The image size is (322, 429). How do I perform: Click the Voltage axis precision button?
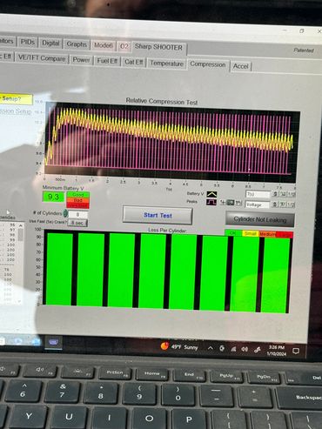tap(291, 205)
